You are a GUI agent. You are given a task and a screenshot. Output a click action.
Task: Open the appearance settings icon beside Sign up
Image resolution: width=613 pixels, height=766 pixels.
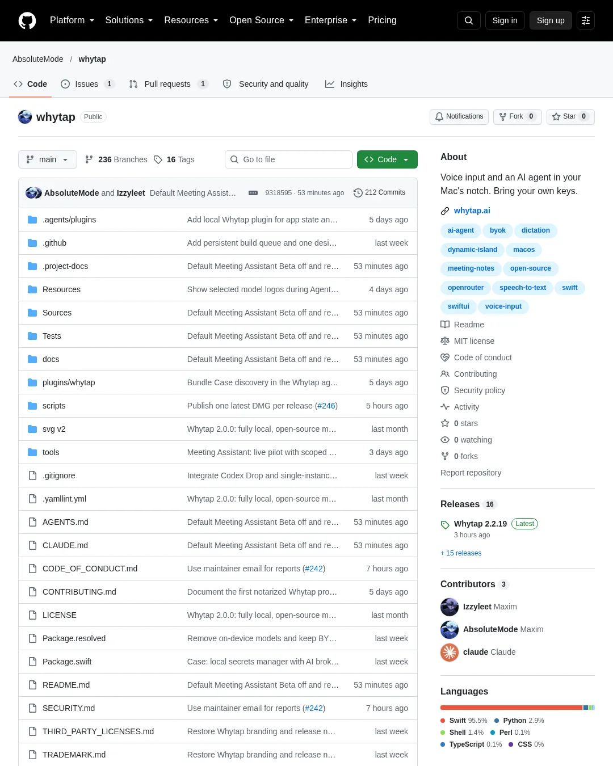click(586, 20)
